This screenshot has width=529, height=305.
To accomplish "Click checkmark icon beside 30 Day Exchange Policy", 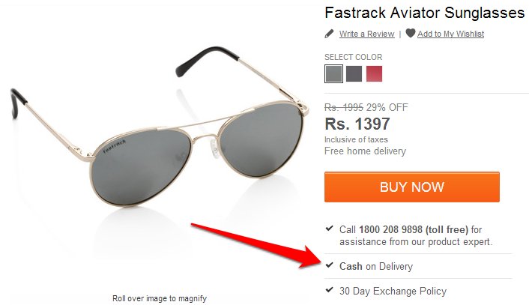I will point(329,289).
